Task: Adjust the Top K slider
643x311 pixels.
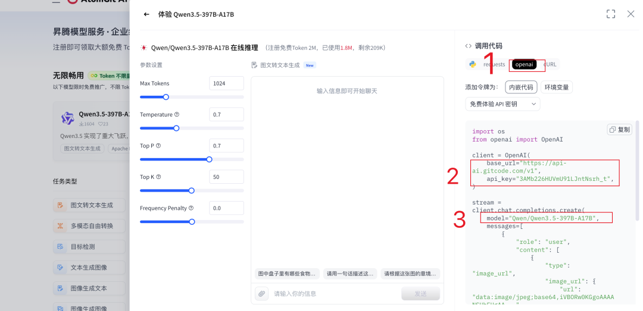Action: tap(192, 190)
